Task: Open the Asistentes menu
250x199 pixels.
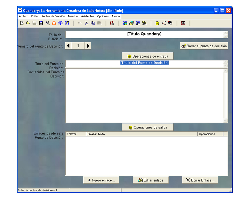Action: click(x=88, y=16)
